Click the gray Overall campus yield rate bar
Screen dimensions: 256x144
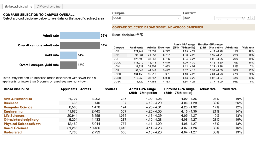(x=69, y=65)
